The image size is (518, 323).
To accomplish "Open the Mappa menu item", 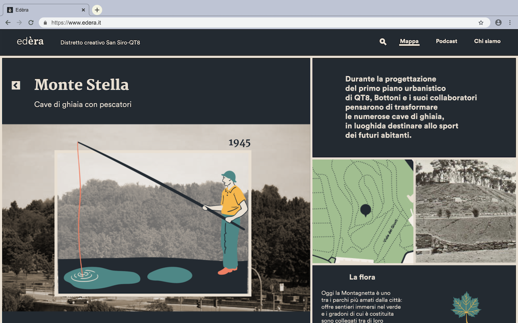I will tap(409, 41).
